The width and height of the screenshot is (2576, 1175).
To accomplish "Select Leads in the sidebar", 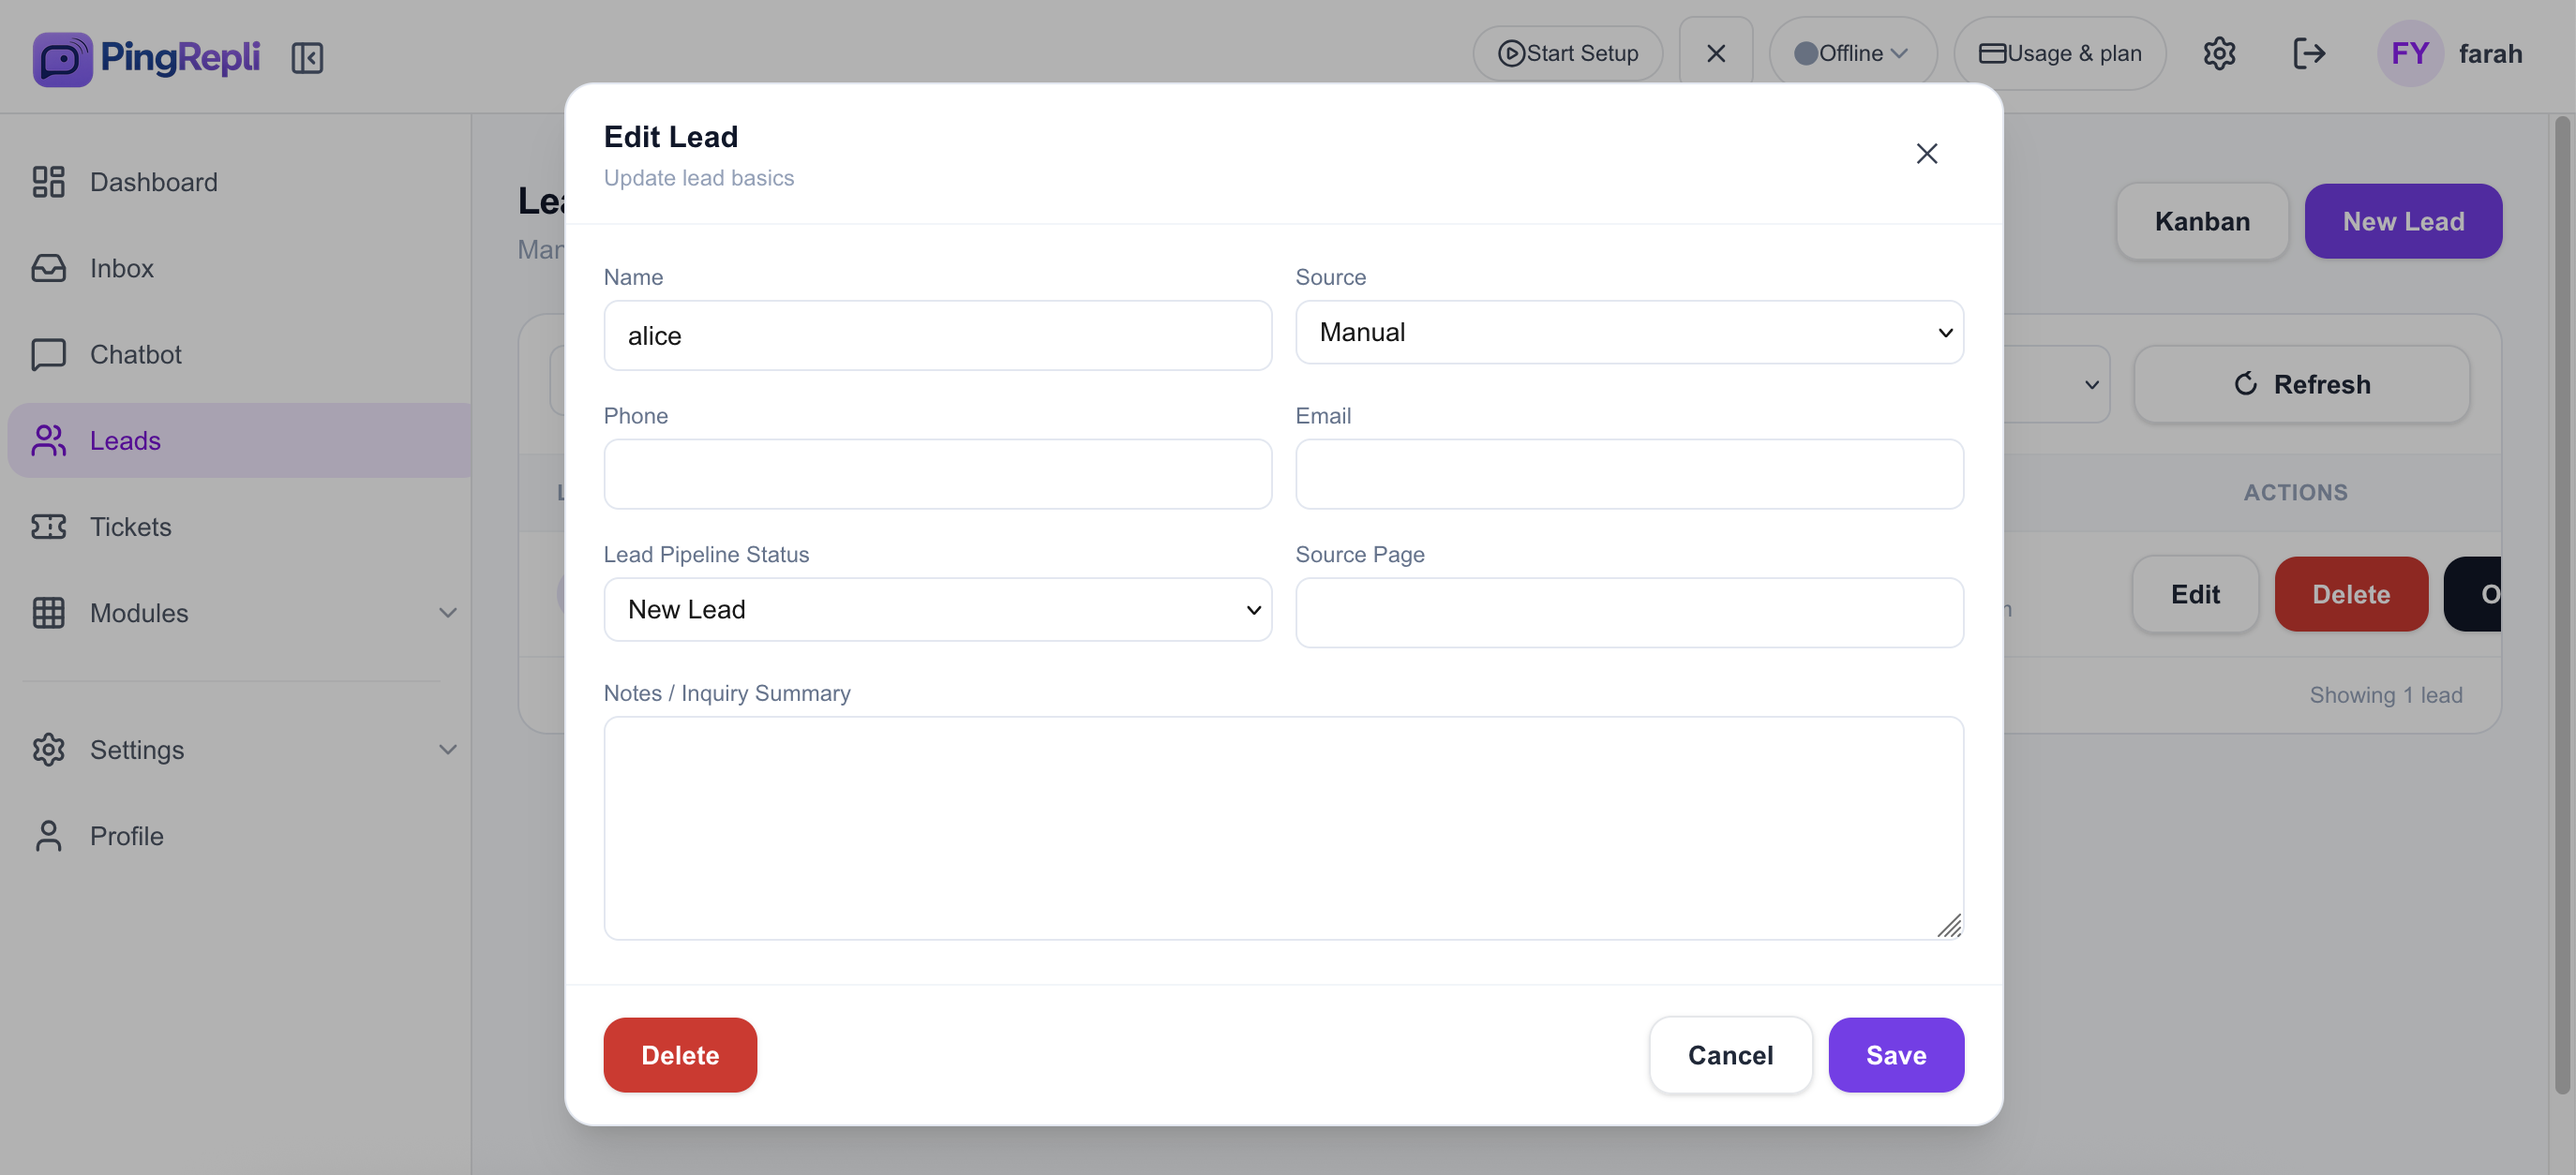I will coord(239,440).
